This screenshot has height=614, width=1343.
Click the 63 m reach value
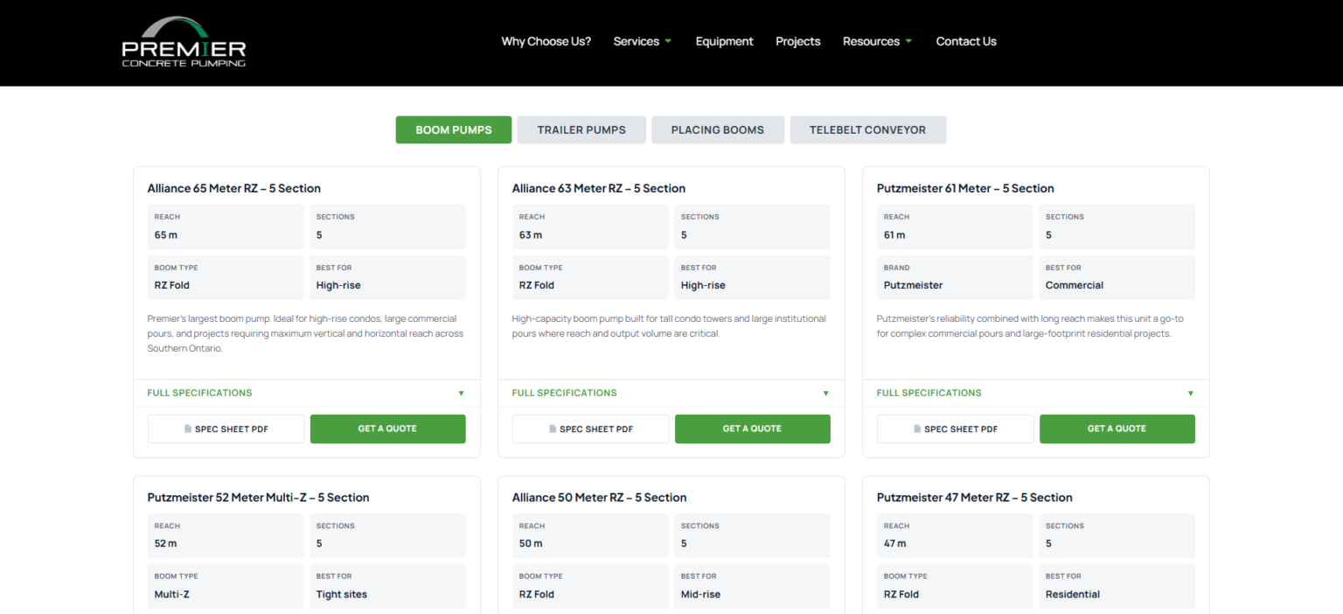[531, 234]
